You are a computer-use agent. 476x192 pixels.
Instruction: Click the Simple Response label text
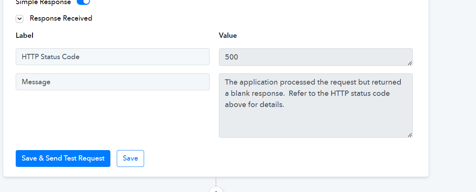43,2
